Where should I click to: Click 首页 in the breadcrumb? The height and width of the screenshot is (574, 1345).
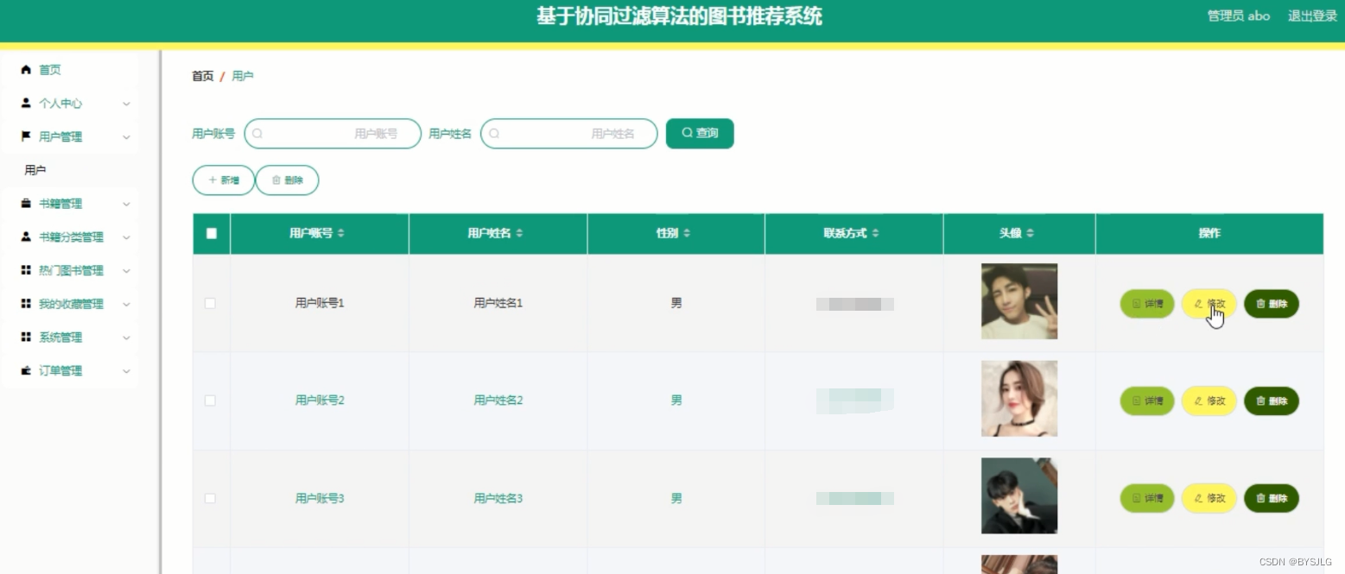(201, 76)
